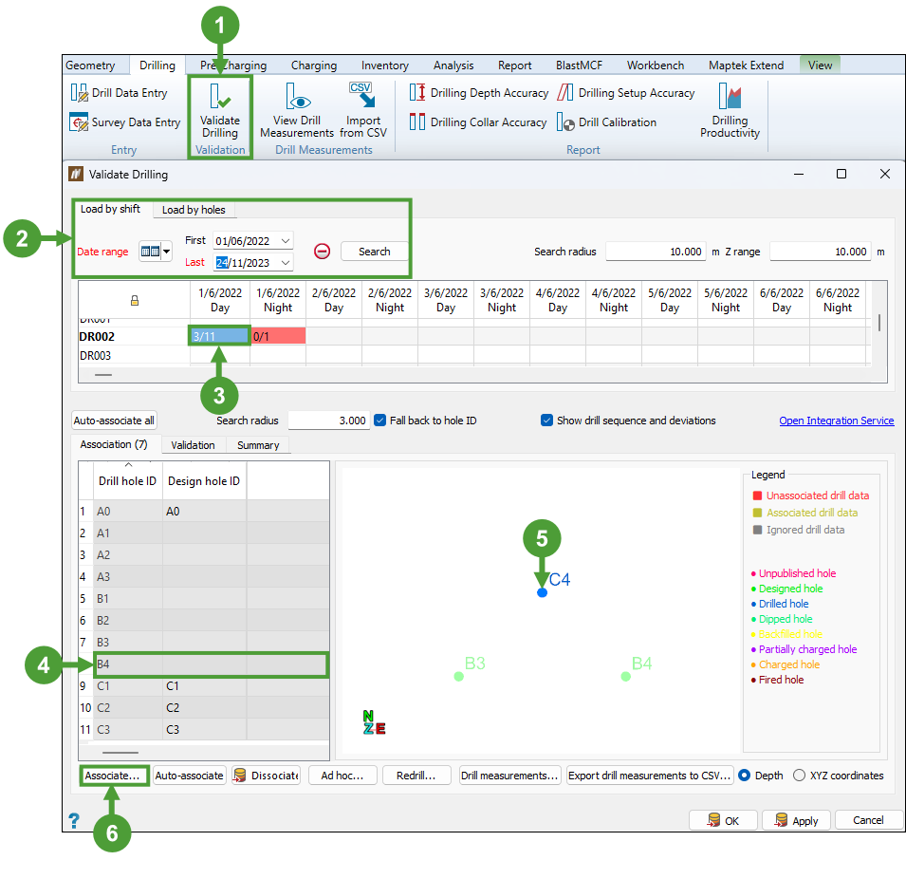
Task: Expand the First date dropdown
Action: (286, 240)
